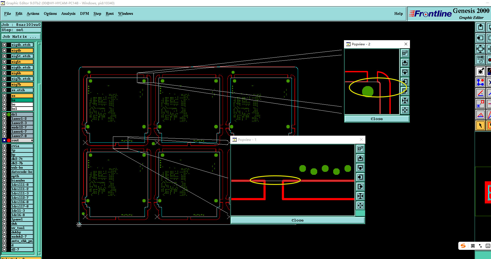
Task: Click Help in the menu bar
Action: point(399,13)
